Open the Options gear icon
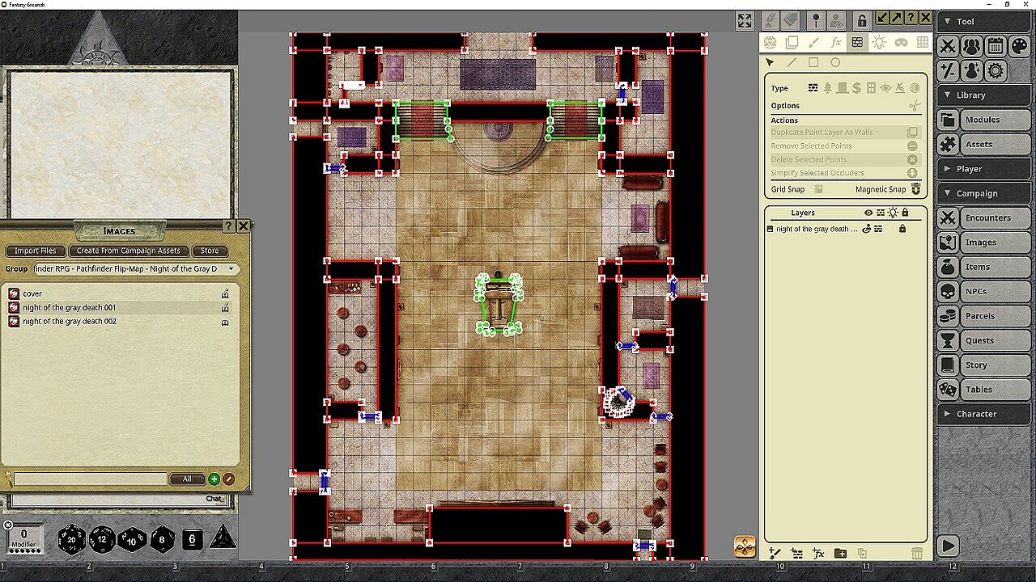This screenshot has width=1036, height=582. pos(996,71)
